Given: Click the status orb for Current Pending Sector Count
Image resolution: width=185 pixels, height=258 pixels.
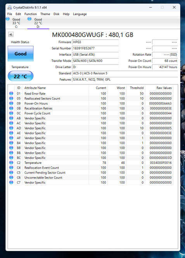Looking at the screenshot, I should coord(11,172).
